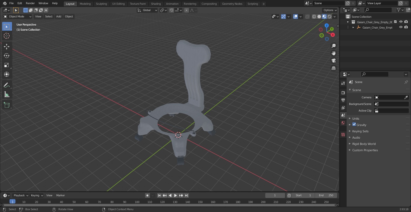The image size is (411, 212).
Task: Disable rendering for Gaiam_Chair_Grey_Empt object
Action: tap(406, 27)
